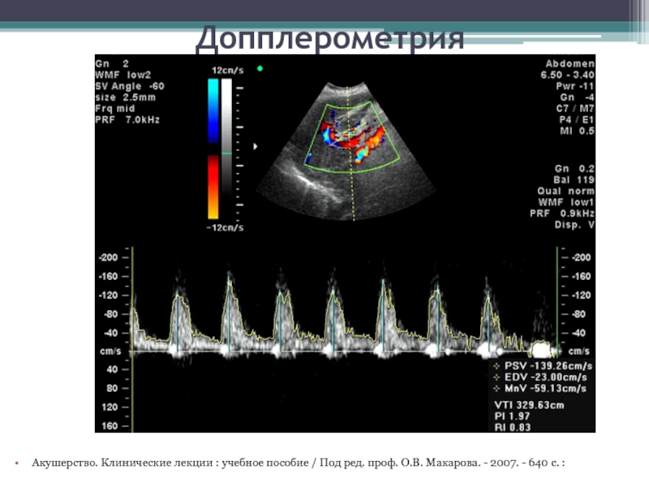The height and width of the screenshot is (487, 649).
Task: Click the 'cm/s' baseline label on the right axis
Action: 579,351
